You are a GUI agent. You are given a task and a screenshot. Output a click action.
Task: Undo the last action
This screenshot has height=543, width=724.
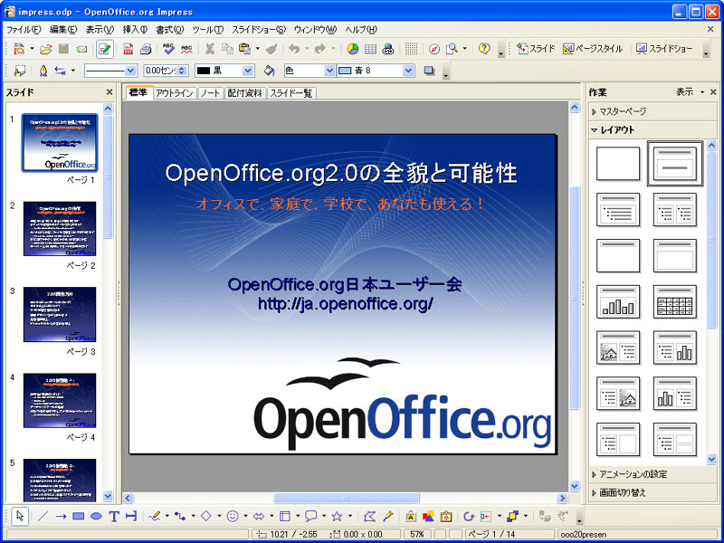294,49
